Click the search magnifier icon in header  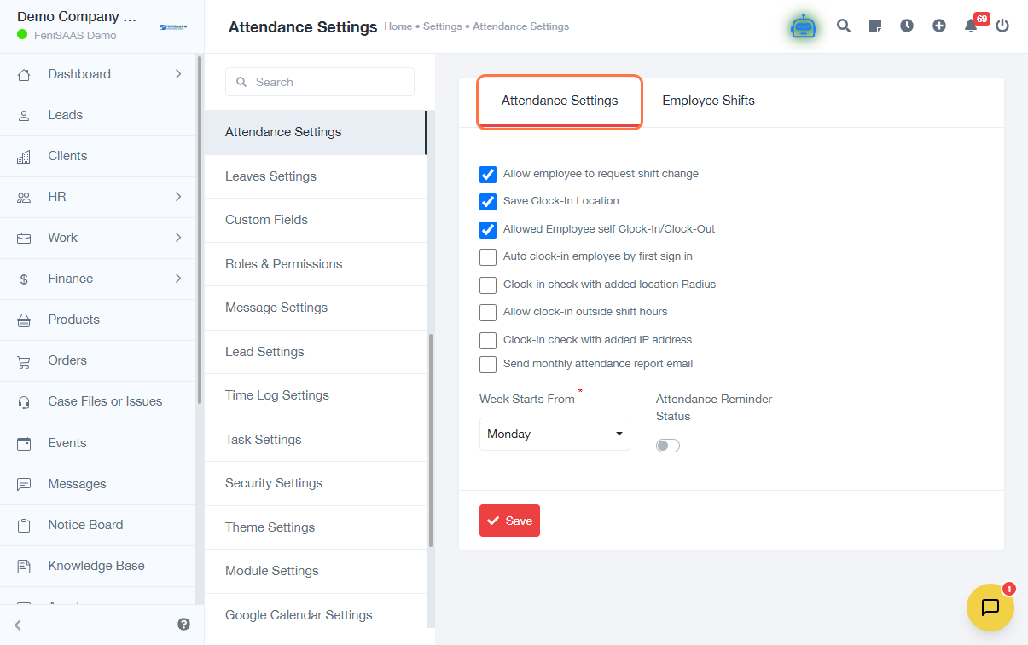844,26
